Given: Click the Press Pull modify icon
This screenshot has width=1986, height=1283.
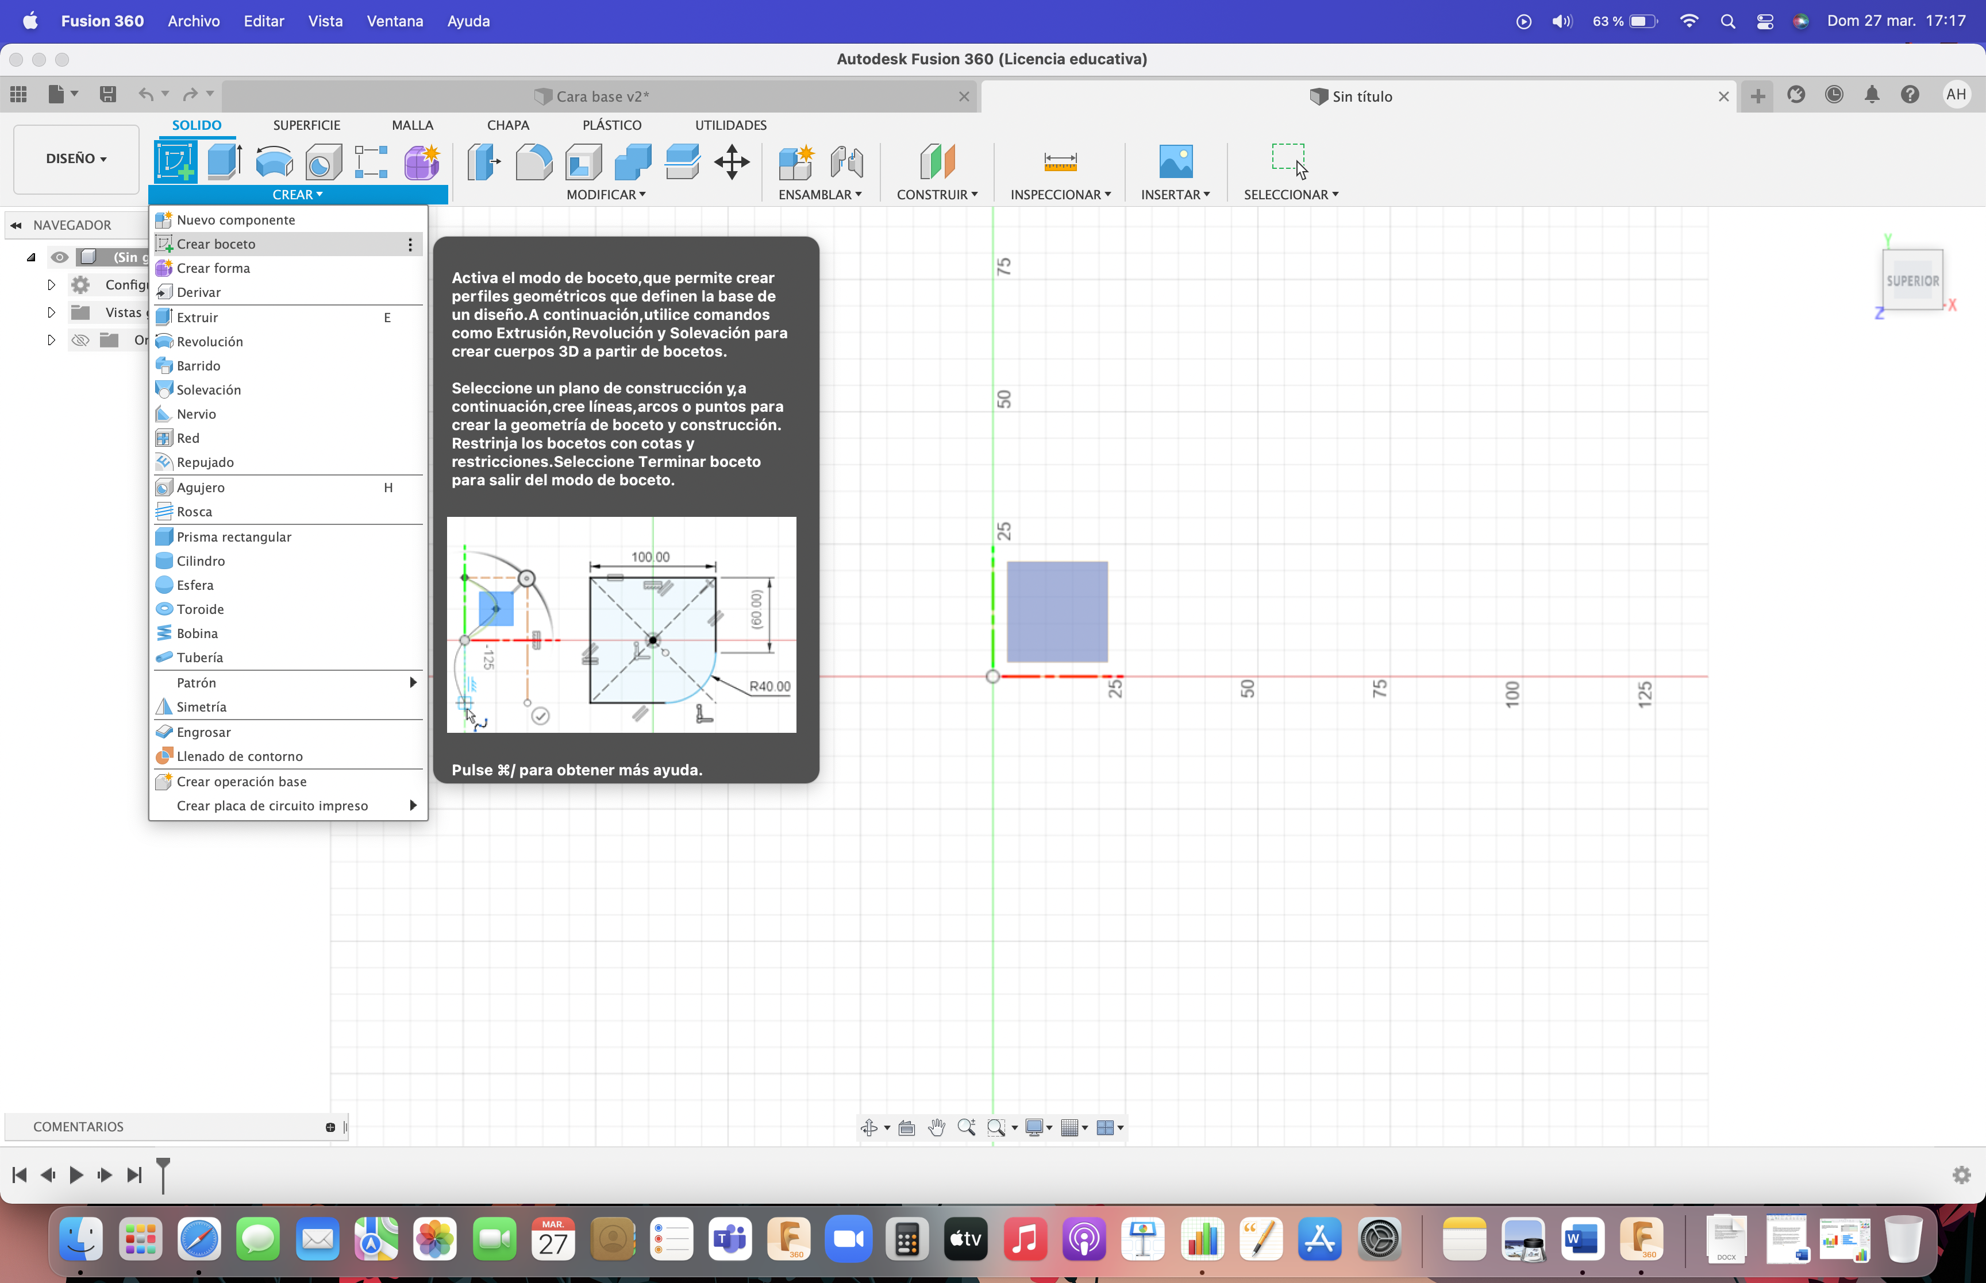Looking at the screenshot, I should [x=483, y=161].
